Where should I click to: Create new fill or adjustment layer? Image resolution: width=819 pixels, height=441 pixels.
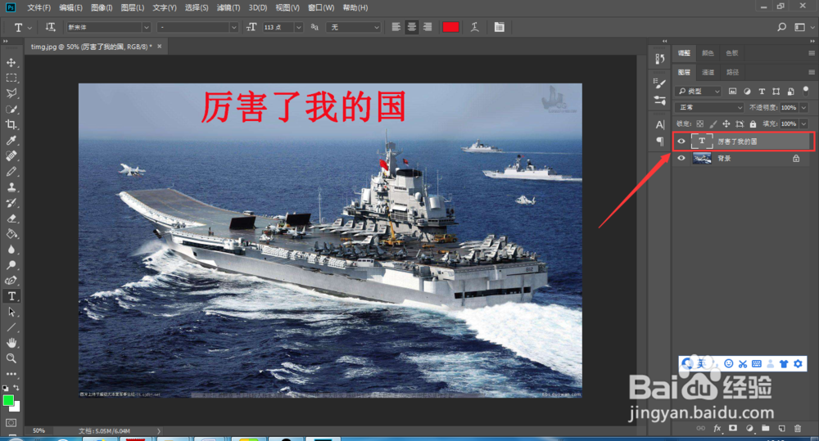(x=749, y=429)
